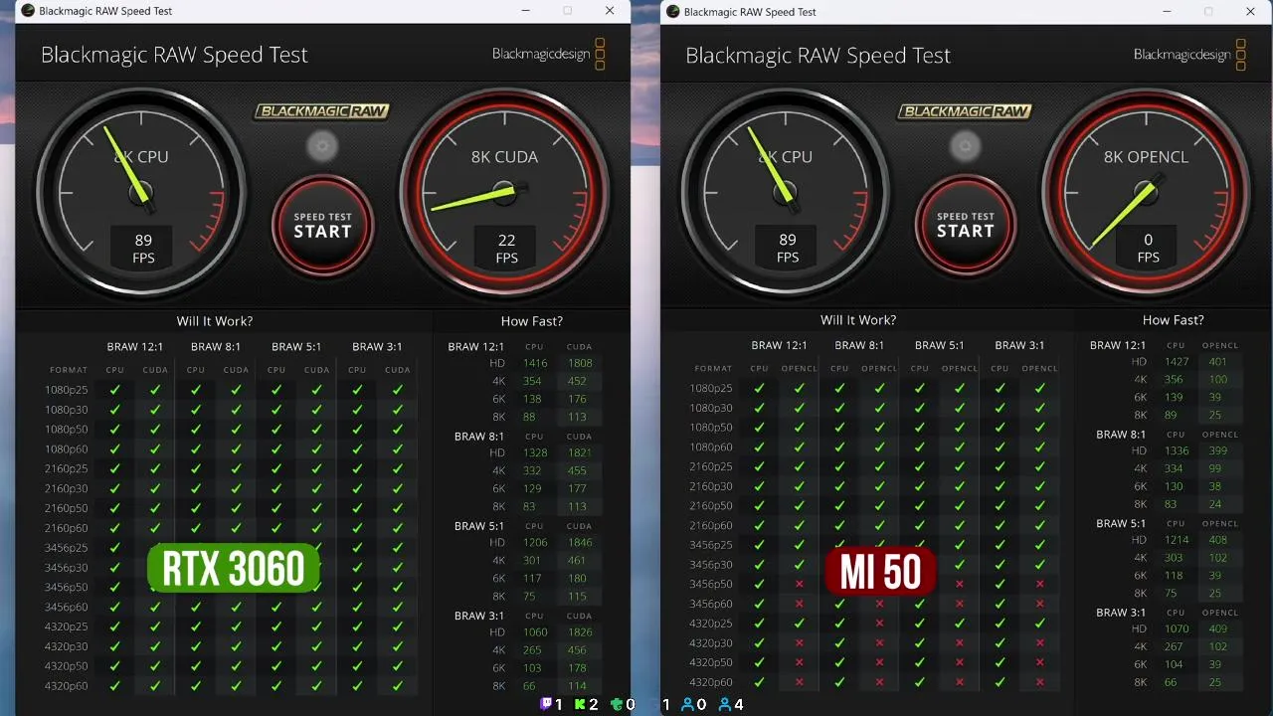Click the 399 OPENCL value for BRAW 8:1 HD
Screen dimensions: 1273x716
(x=1218, y=450)
